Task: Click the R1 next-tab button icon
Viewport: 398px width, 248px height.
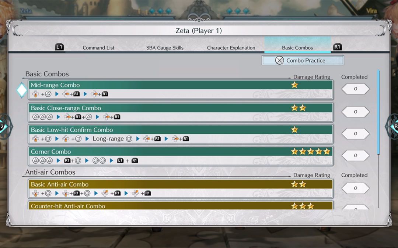Action: coord(337,47)
